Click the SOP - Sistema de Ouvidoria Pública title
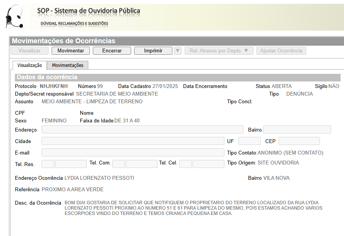Viewport: 344px width, 236px height. 89,11
